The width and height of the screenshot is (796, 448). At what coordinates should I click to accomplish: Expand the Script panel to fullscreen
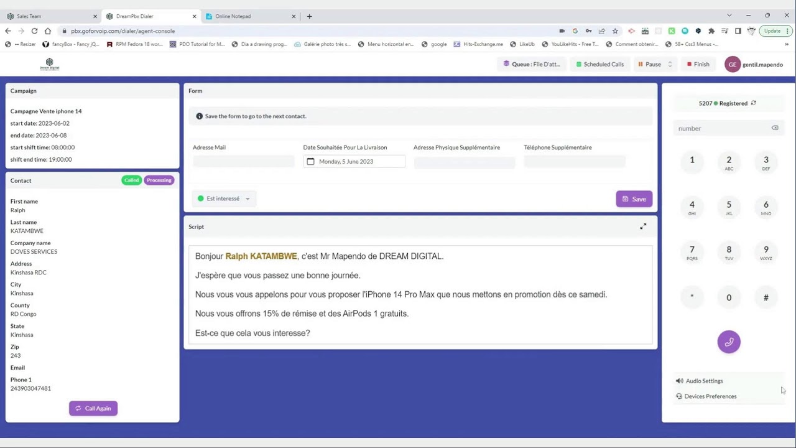[643, 226]
